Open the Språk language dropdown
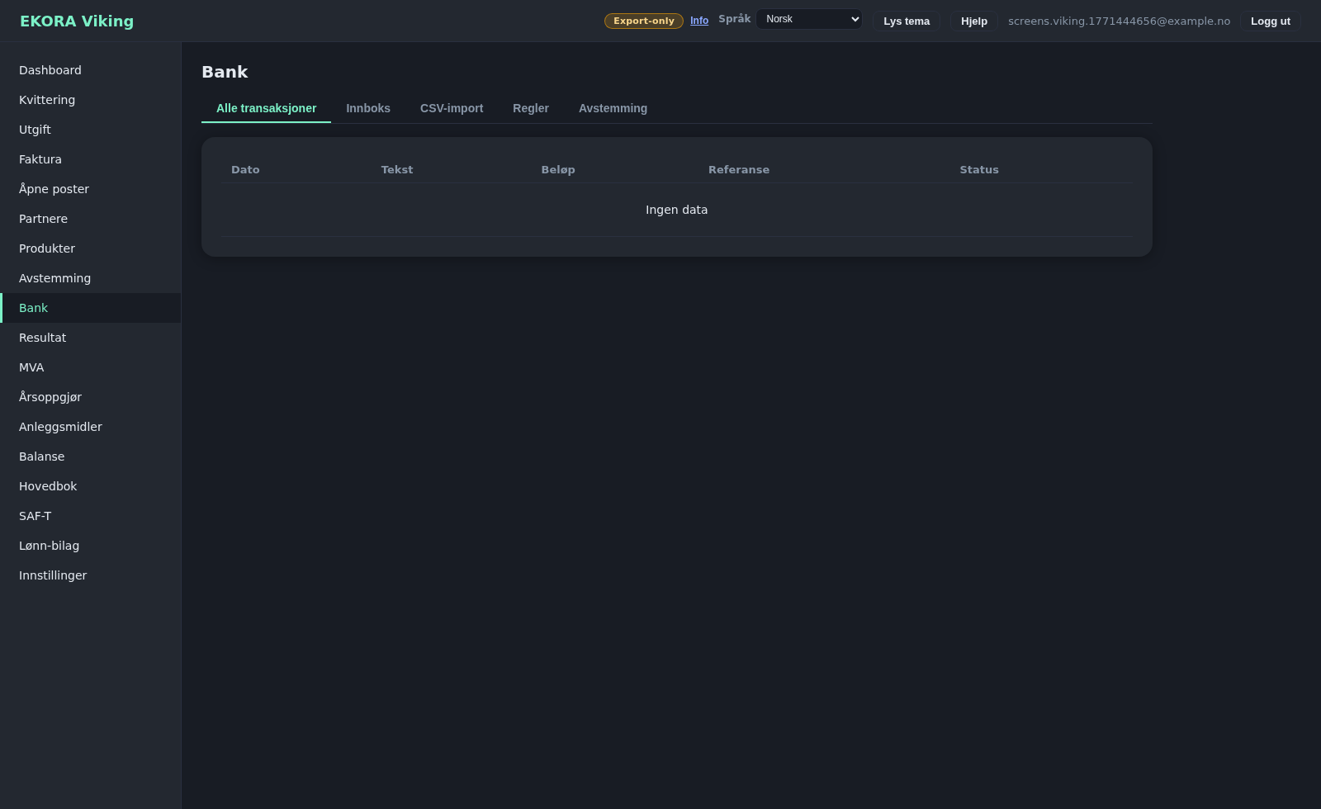This screenshot has width=1321, height=809. (808, 19)
